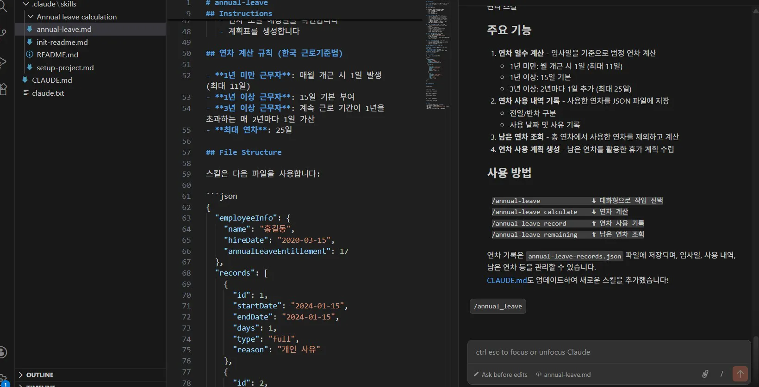Attach a file with paperclip icon
Screen dimensions: 759x387
[x=705, y=374]
